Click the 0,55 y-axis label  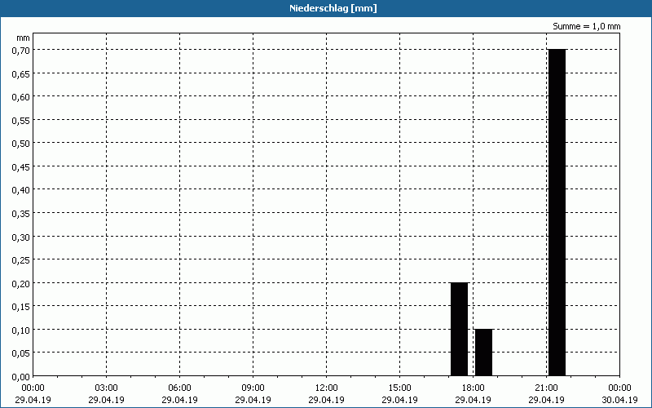click(21, 120)
